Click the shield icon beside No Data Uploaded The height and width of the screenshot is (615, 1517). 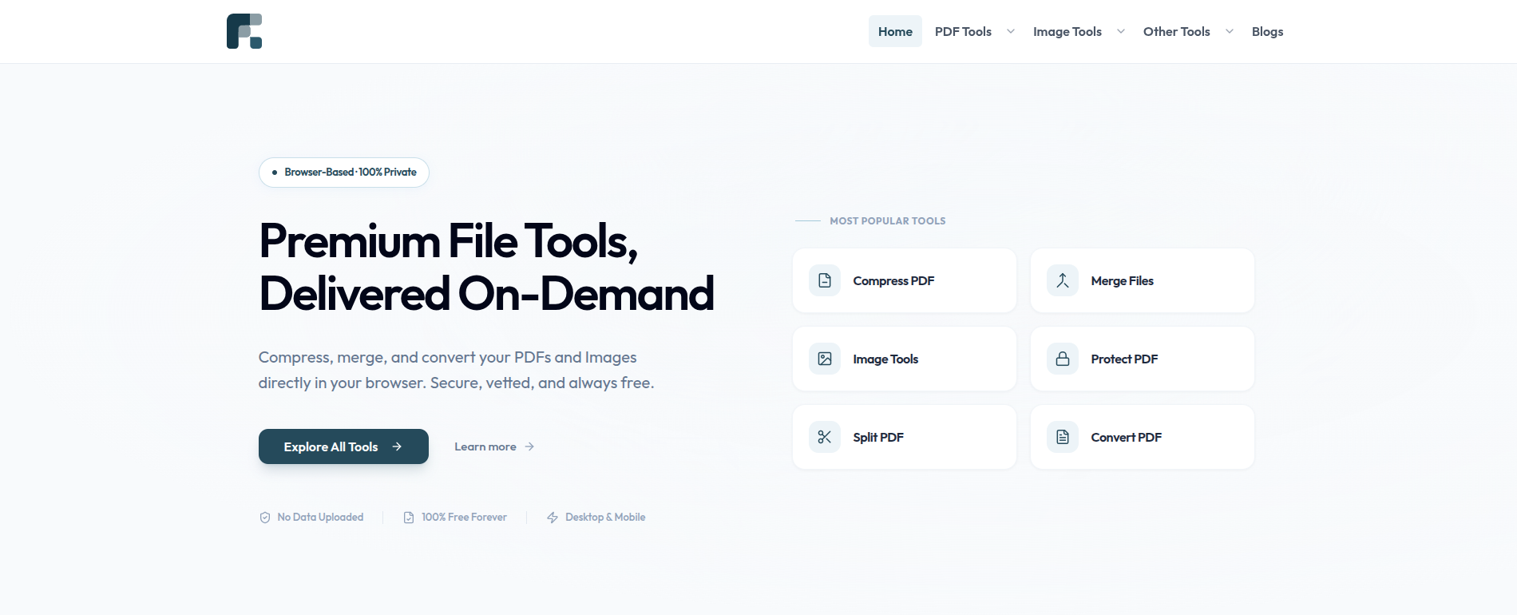265,518
